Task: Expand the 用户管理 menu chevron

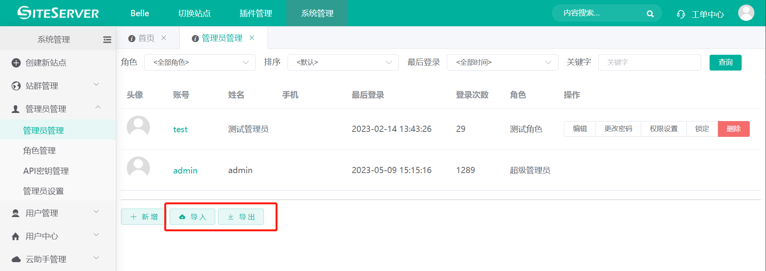Action: [97, 212]
